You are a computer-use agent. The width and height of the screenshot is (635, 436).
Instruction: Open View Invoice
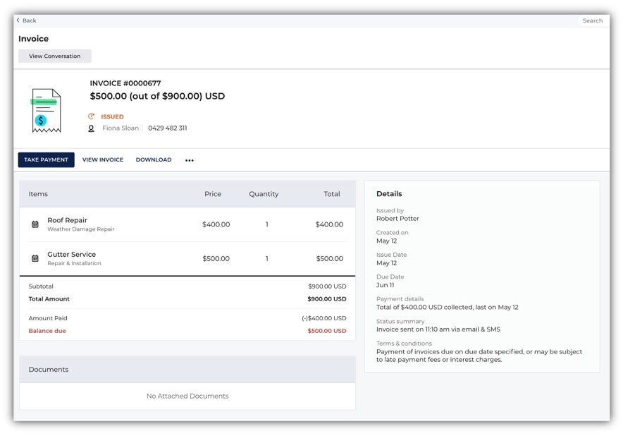coord(103,160)
